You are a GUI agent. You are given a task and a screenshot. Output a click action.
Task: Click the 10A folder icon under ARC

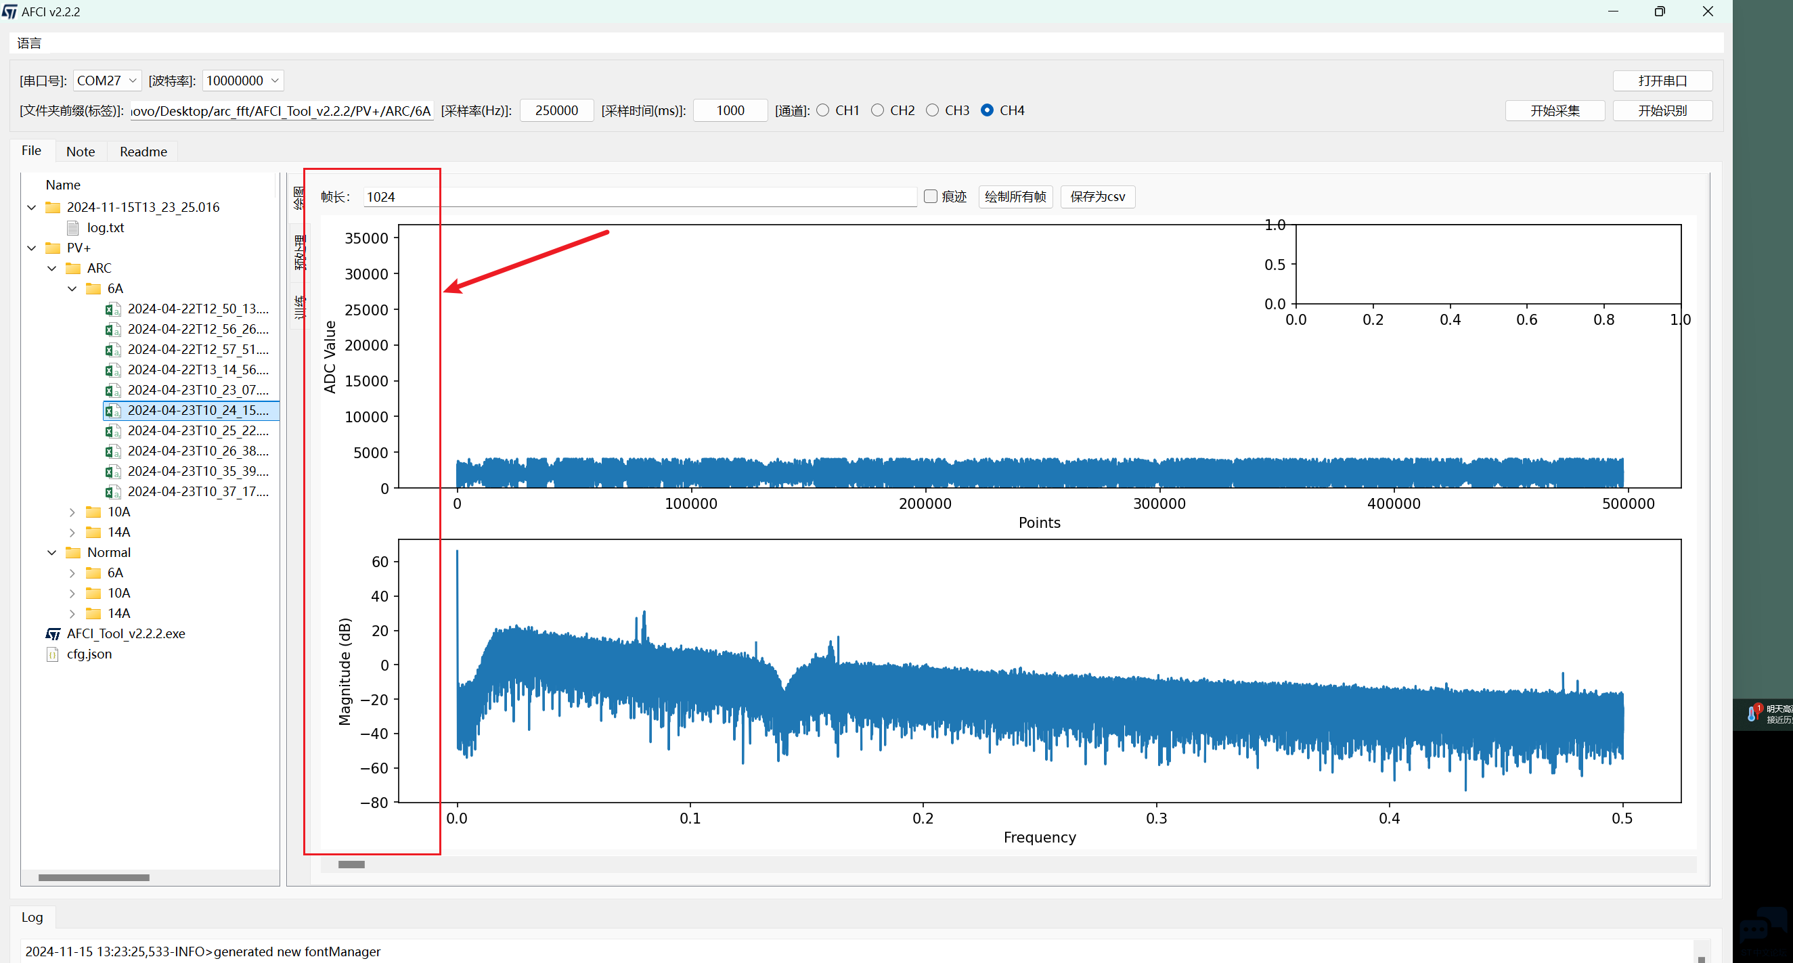[x=93, y=512]
